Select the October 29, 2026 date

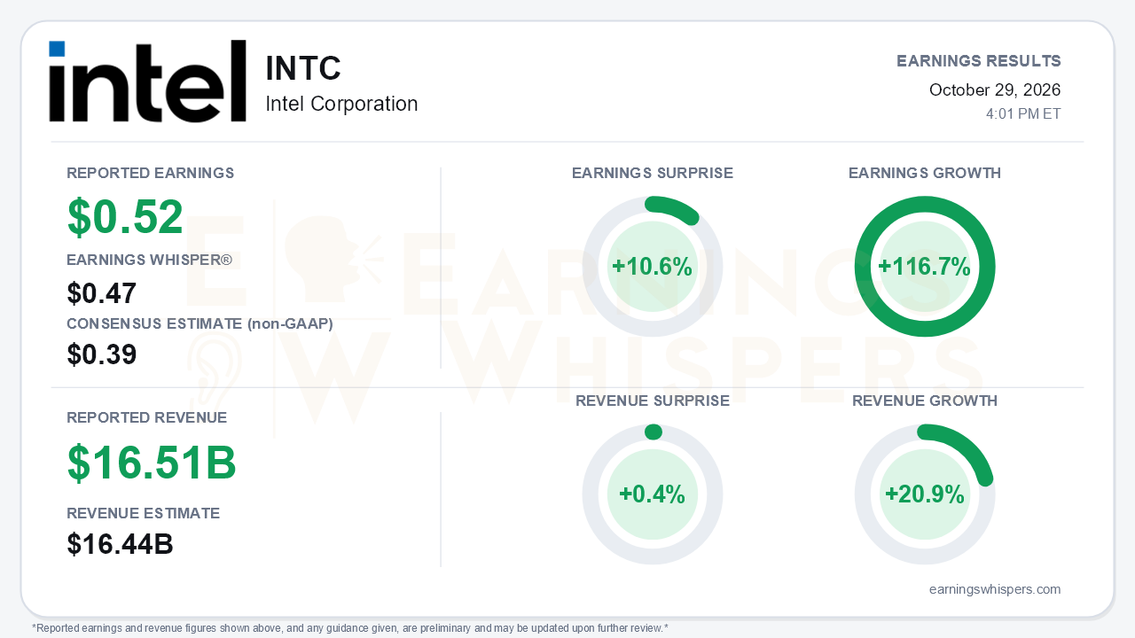[995, 89]
